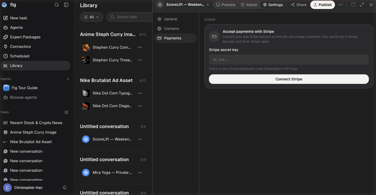Open Nike Dot Com Typog... thumbnail
The height and width of the screenshot is (195, 376).
86,93
